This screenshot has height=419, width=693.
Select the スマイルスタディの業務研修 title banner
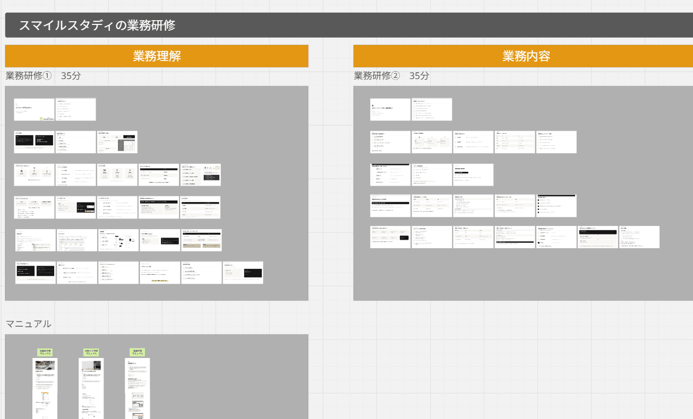349,25
